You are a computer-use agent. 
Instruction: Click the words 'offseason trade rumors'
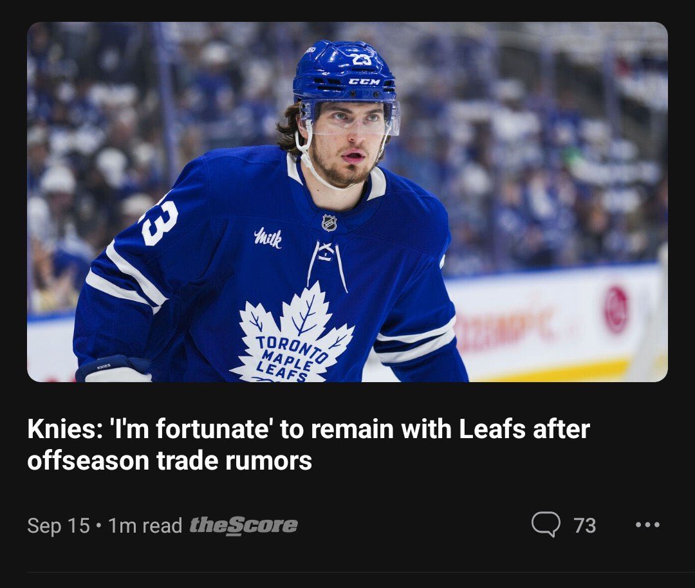click(169, 461)
